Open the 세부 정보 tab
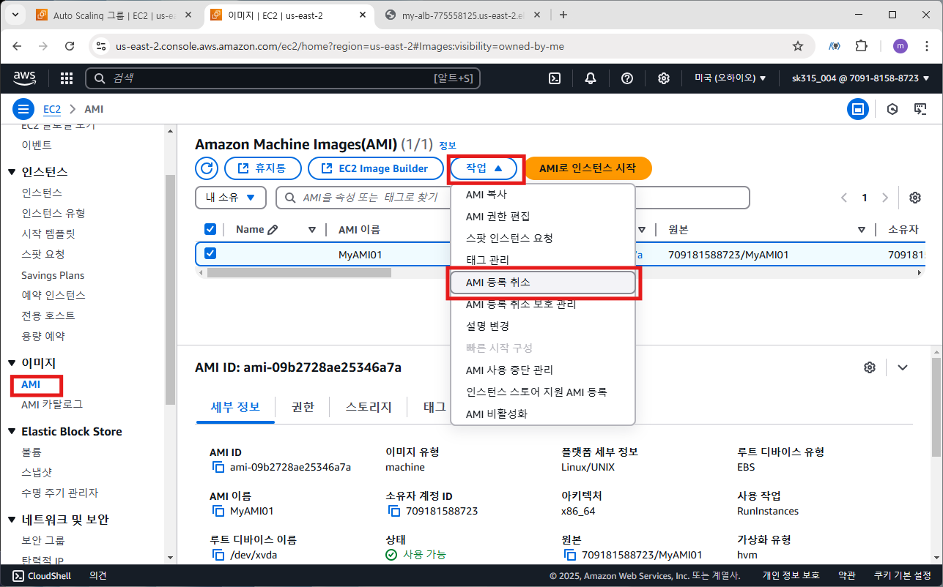Image resolution: width=943 pixels, height=587 pixels. [235, 407]
